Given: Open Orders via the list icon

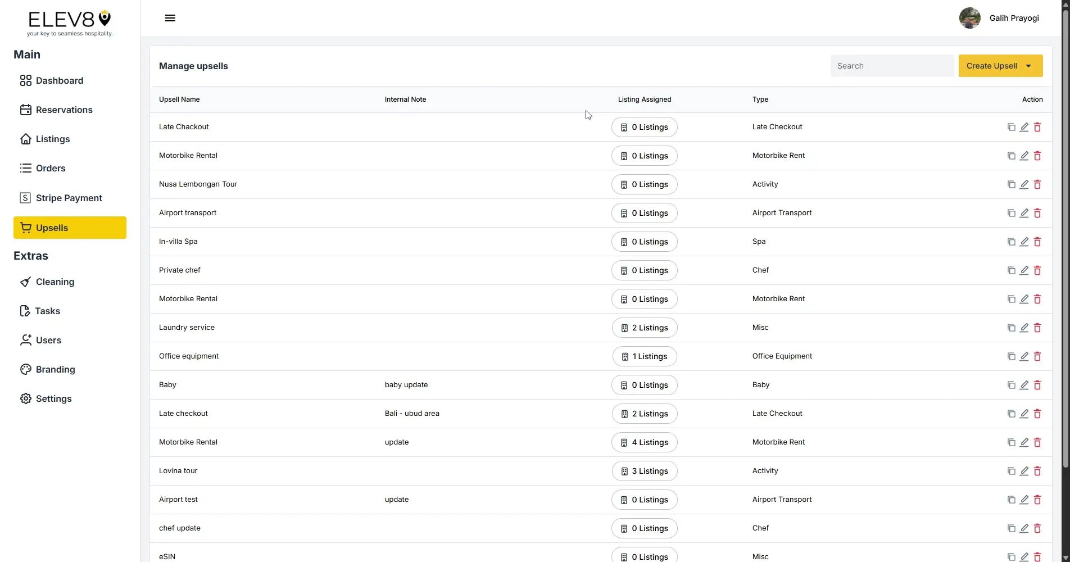Looking at the screenshot, I should pos(25,168).
